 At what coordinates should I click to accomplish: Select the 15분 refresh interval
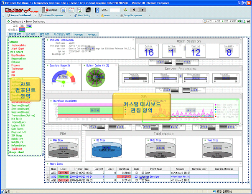click(x=225, y=21)
